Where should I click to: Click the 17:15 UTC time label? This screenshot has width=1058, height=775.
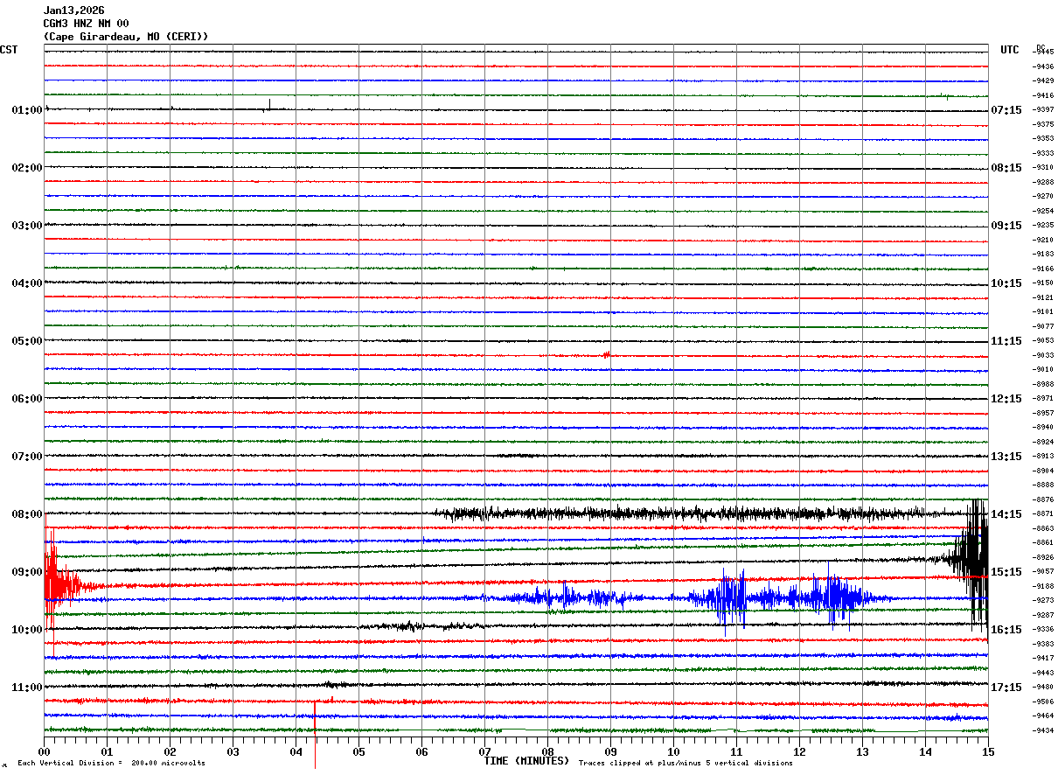pos(1006,688)
